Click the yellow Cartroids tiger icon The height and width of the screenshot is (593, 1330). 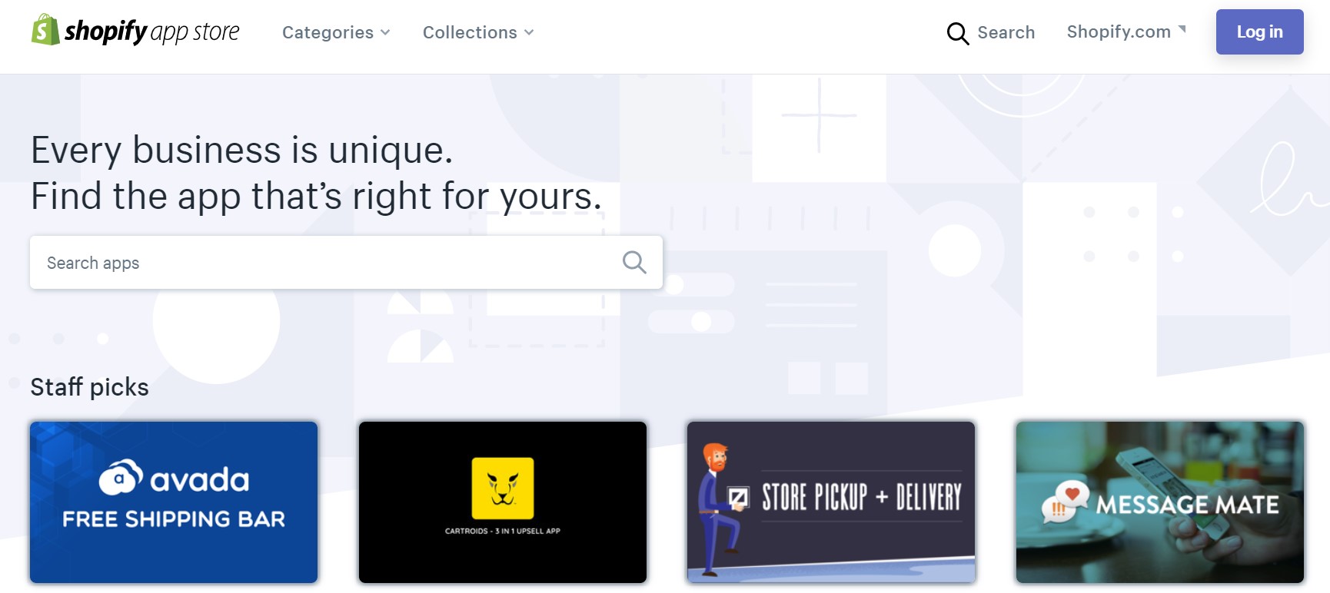pyautogui.click(x=503, y=489)
